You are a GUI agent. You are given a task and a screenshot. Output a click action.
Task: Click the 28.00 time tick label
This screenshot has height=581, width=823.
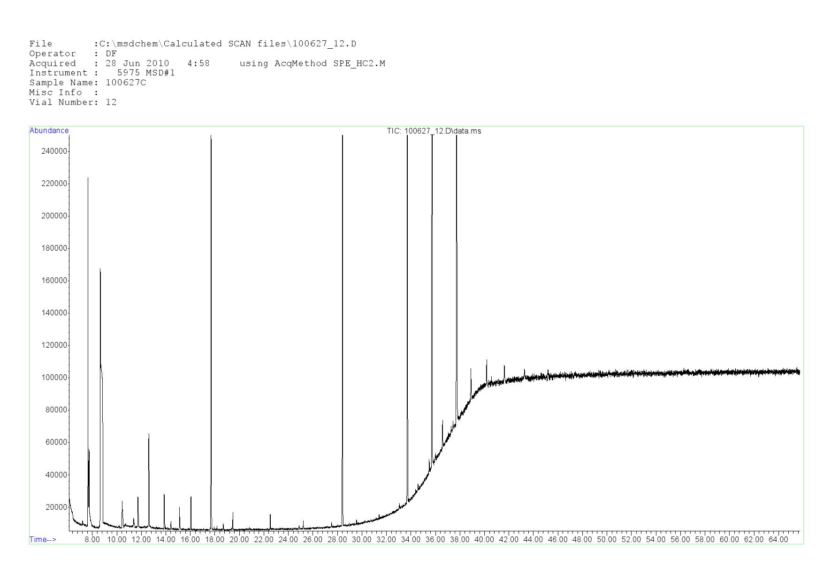pyautogui.click(x=337, y=540)
